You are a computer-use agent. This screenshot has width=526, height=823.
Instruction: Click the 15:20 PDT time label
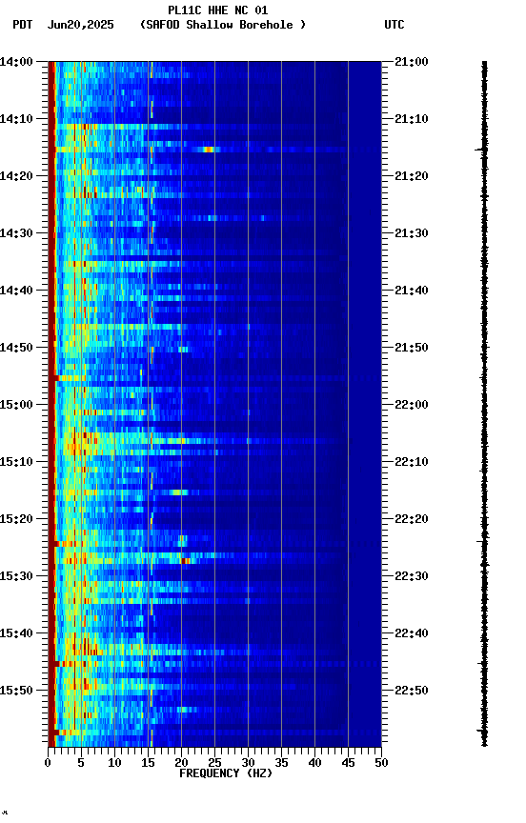(16, 519)
